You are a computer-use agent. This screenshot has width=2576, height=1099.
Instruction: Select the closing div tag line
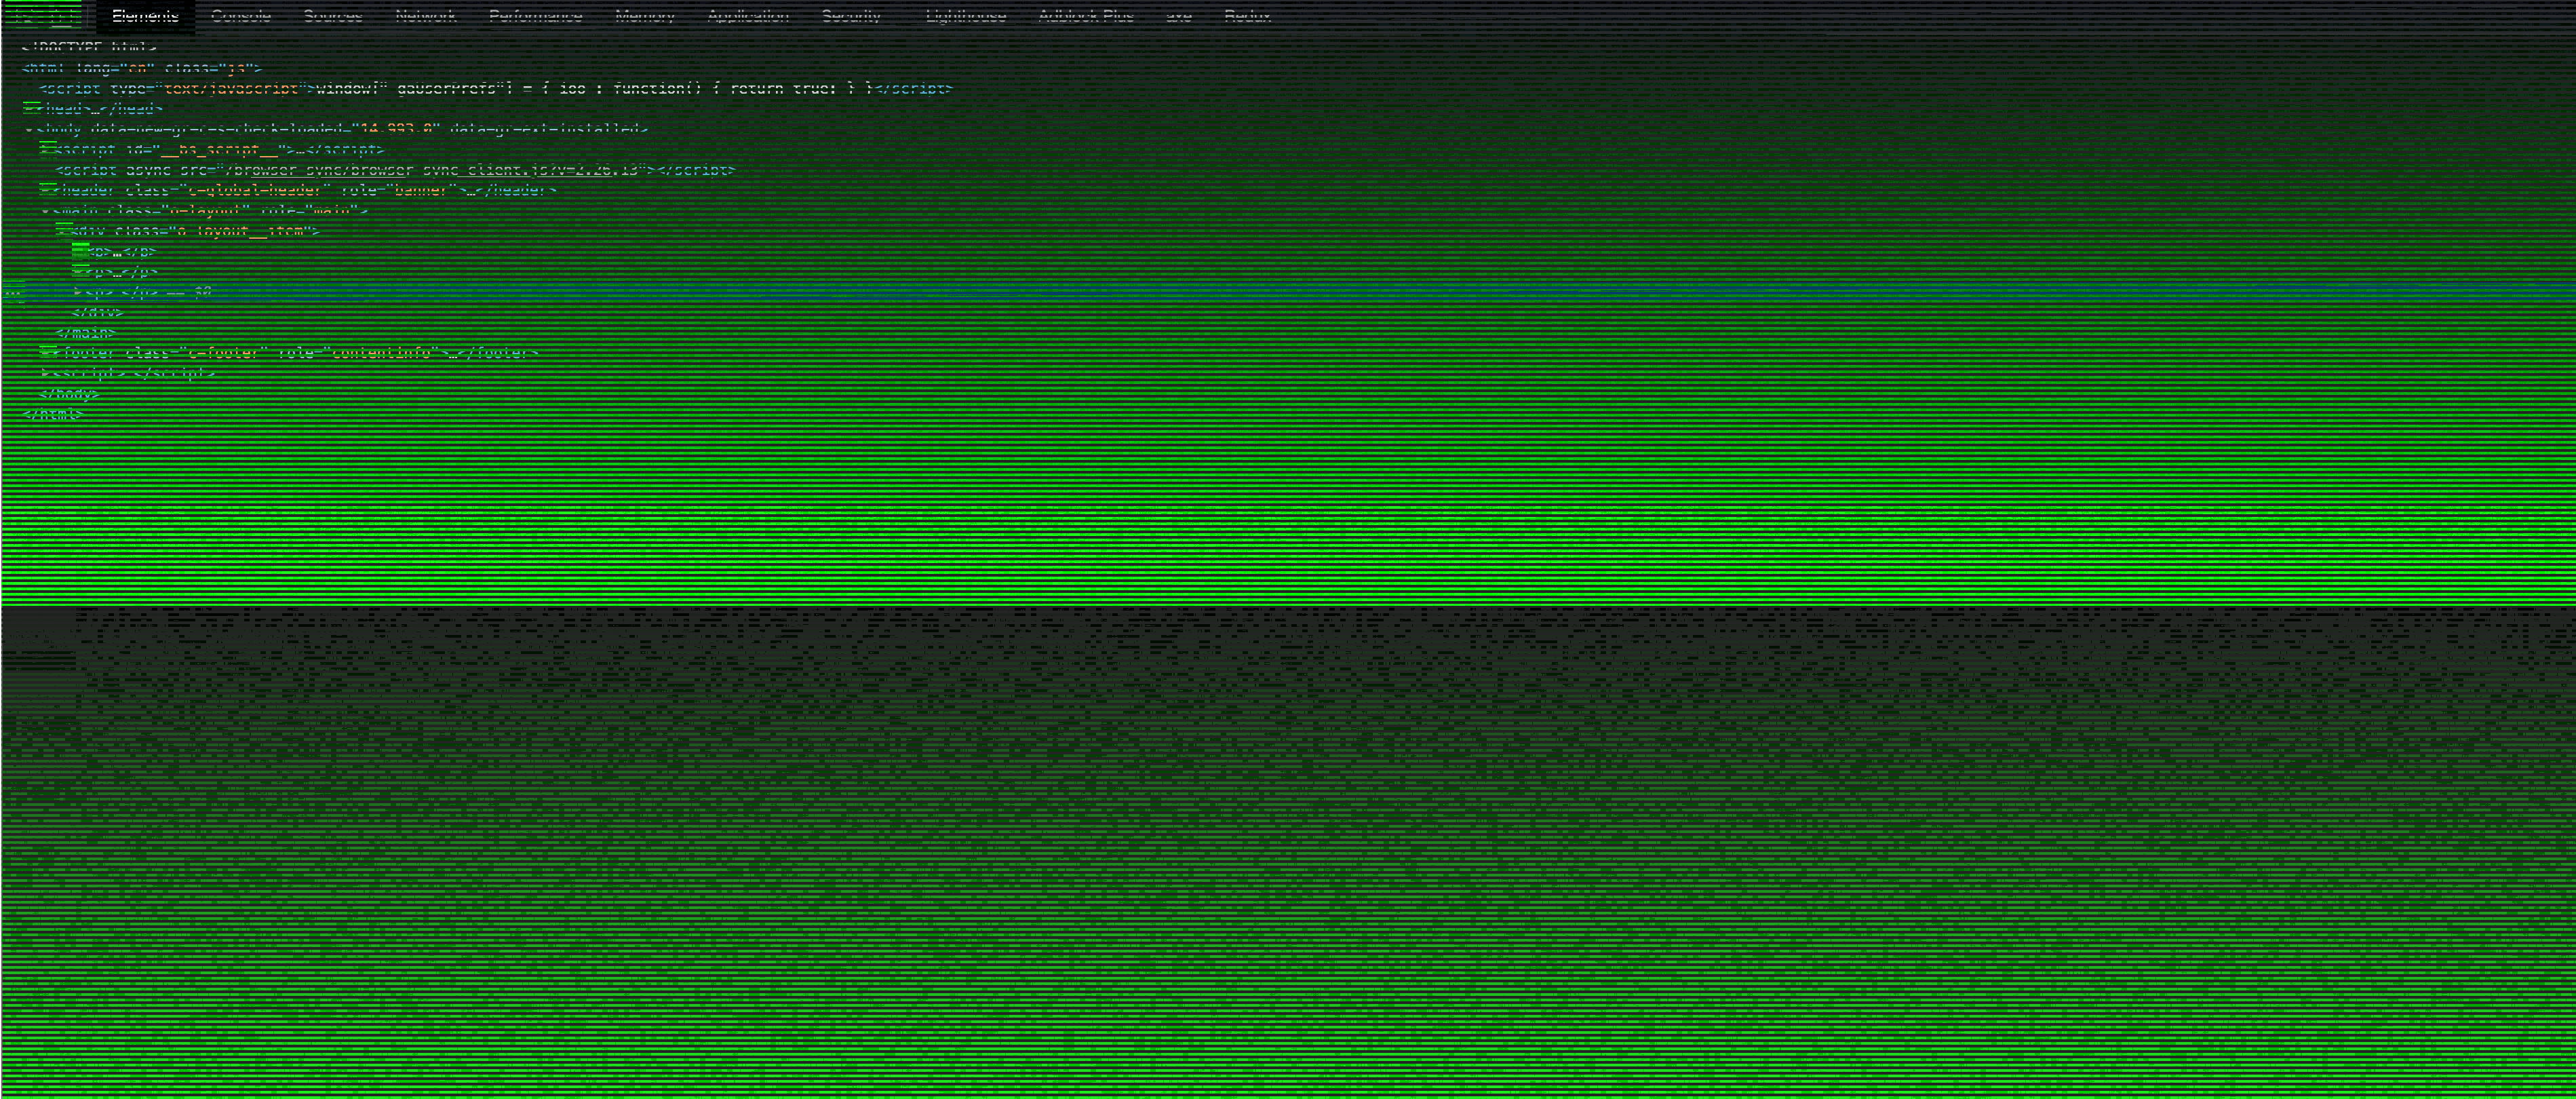pos(98,312)
